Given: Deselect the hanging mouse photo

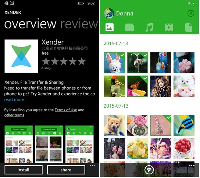Looking at the screenshot, I should pos(137,63).
